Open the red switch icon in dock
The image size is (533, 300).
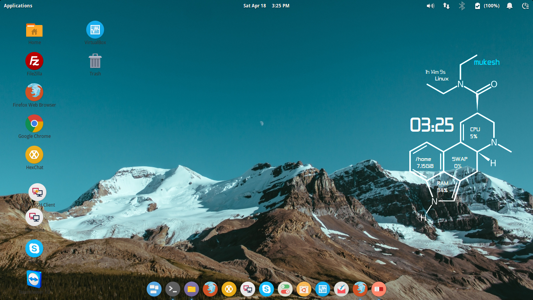[x=379, y=289]
